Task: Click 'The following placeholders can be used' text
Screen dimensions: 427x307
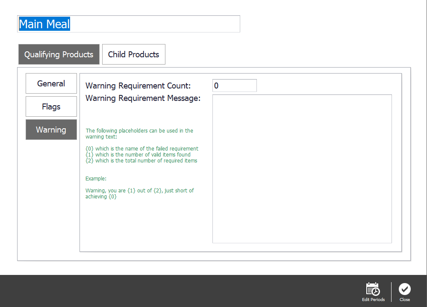Action: (x=139, y=133)
